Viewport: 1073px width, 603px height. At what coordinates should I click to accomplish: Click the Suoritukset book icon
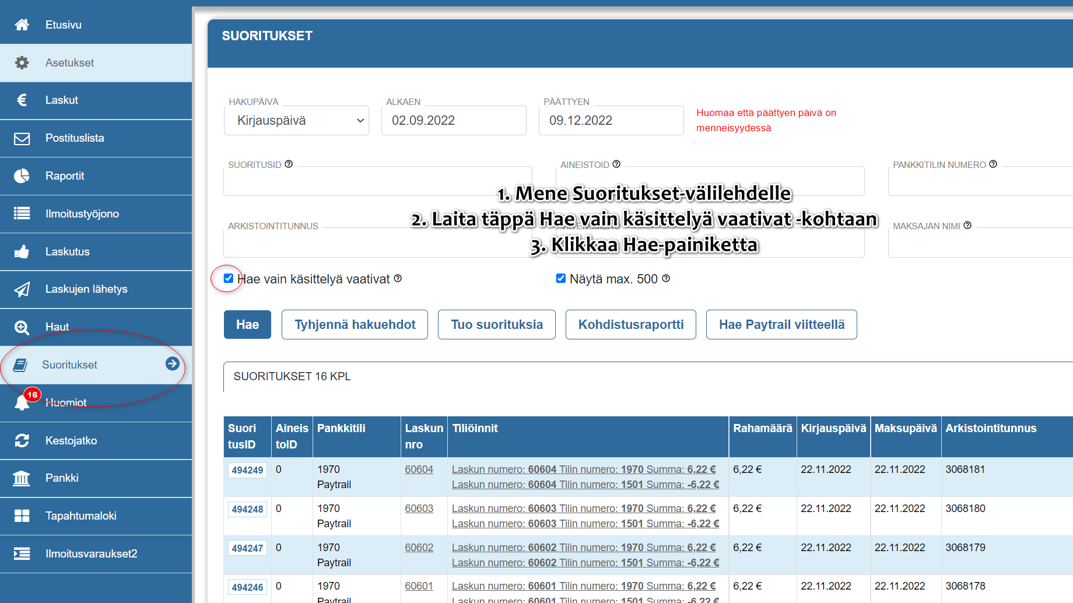(x=20, y=365)
